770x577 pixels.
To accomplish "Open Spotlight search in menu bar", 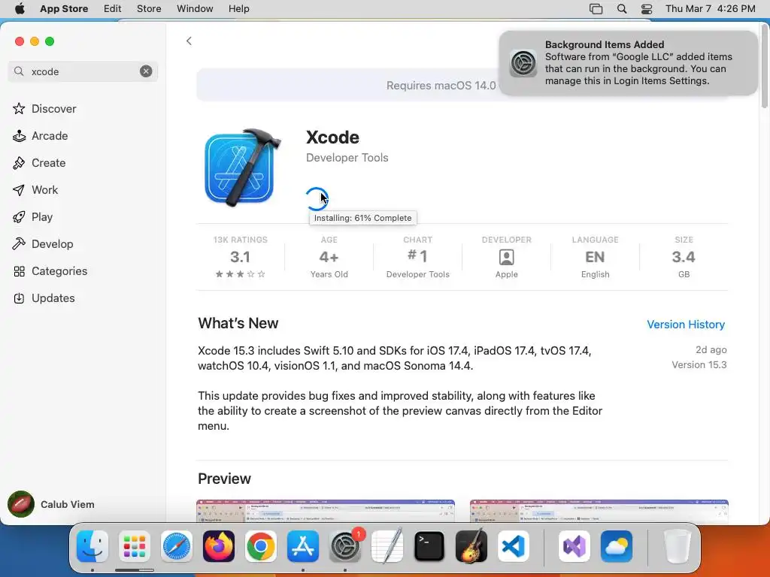I will (x=622, y=9).
